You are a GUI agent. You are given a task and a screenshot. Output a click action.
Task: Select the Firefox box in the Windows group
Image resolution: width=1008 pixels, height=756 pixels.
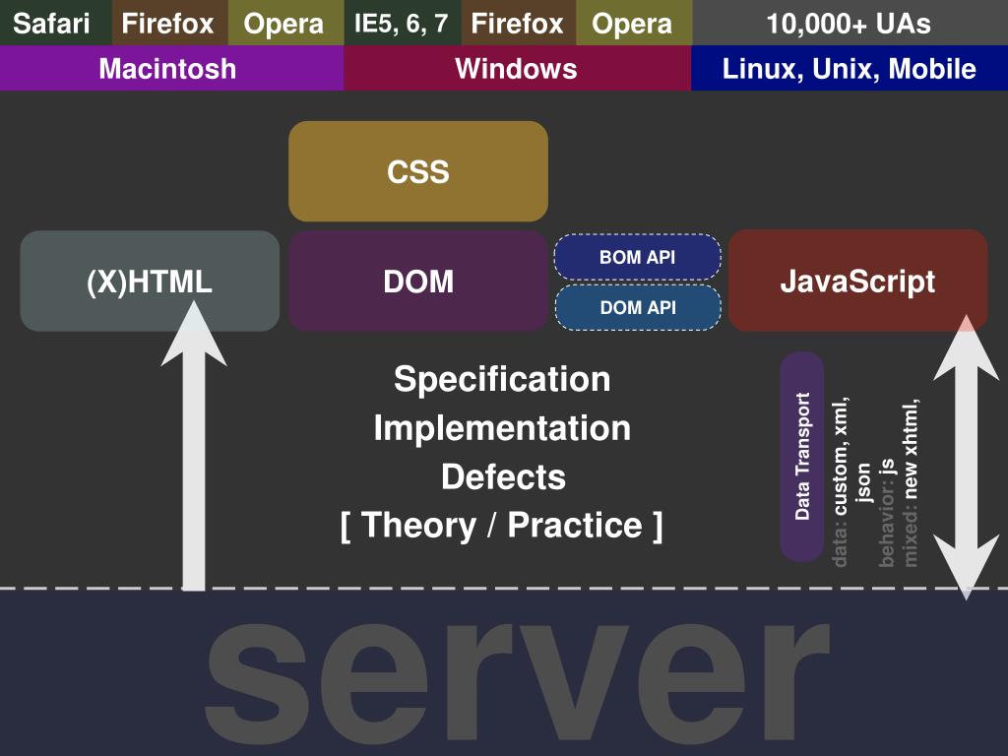click(x=519, y=23)
